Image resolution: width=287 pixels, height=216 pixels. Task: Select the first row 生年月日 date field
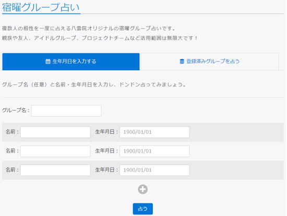(154, 132)
